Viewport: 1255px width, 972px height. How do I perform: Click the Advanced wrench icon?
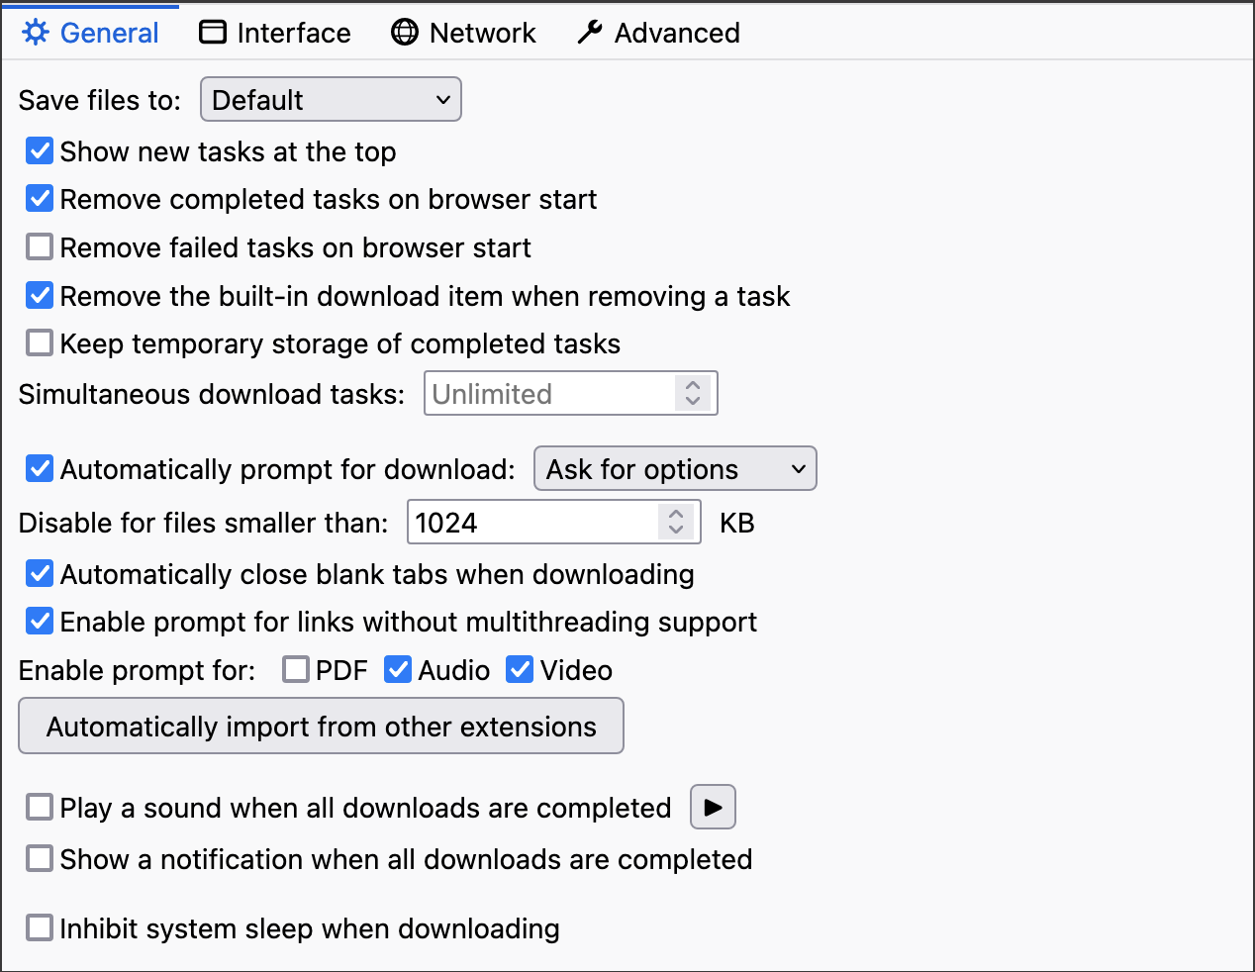point(590,33)
